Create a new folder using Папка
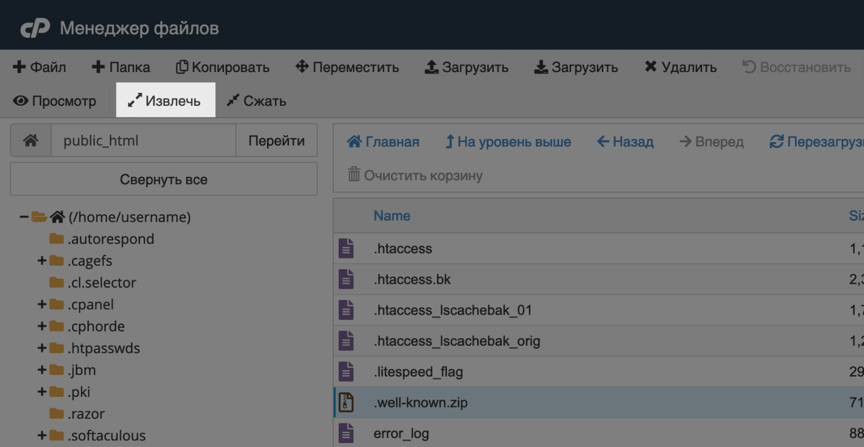The height and width of the screenshot is (447, 864). (x=120, y=67)
